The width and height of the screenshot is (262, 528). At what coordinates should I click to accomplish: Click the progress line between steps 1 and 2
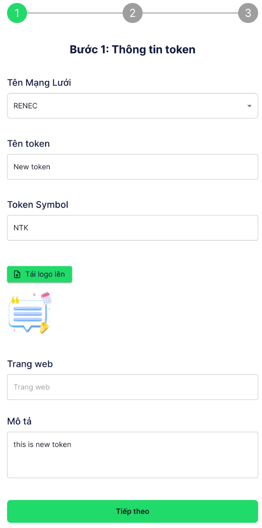[75, 13]
